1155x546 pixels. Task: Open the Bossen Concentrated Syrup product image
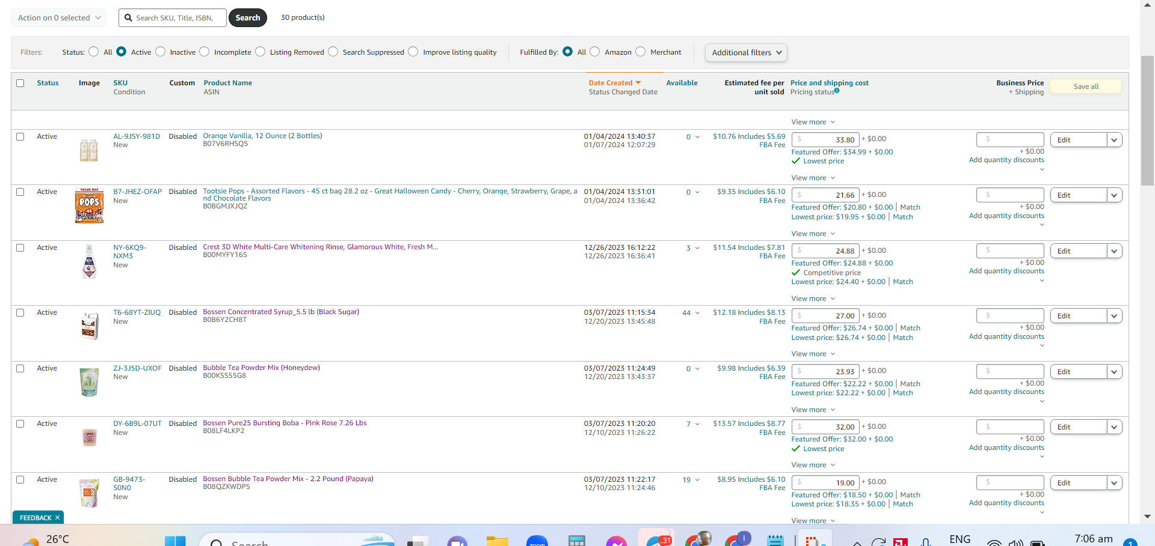(x=90, y=326)
